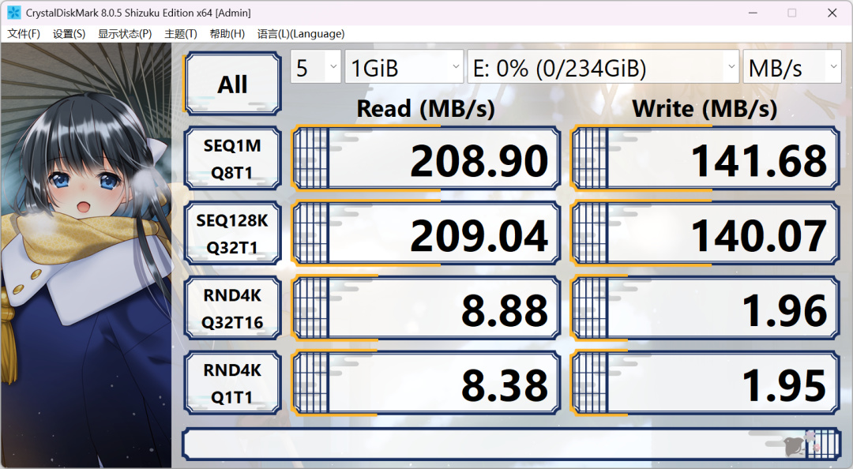Click the comment input field at the bottom
853x469 pixels.
pyautogui.click(x=511, y=444)
